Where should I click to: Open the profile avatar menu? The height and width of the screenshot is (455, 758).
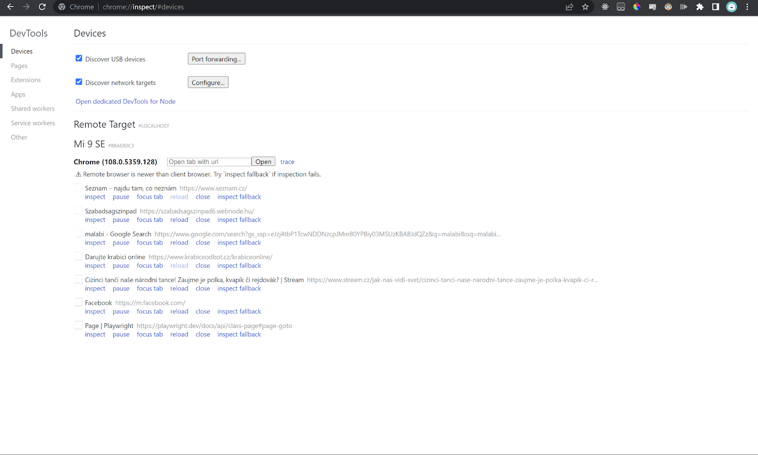pyautogui.click(x=731, y=7)
